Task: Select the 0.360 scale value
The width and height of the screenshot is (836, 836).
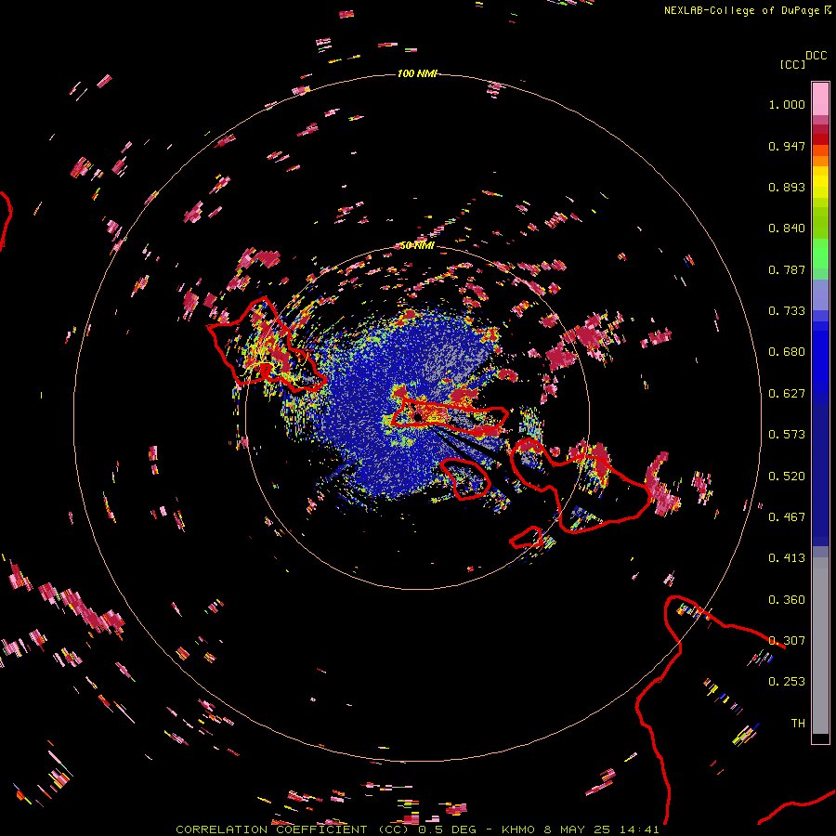Action: (787, 600)
